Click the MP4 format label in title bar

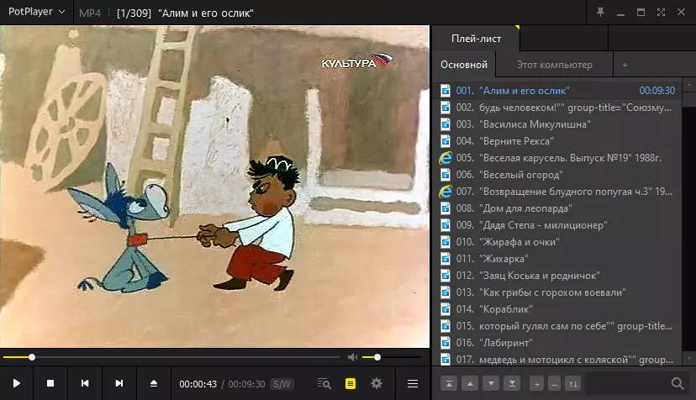[90, 13]
